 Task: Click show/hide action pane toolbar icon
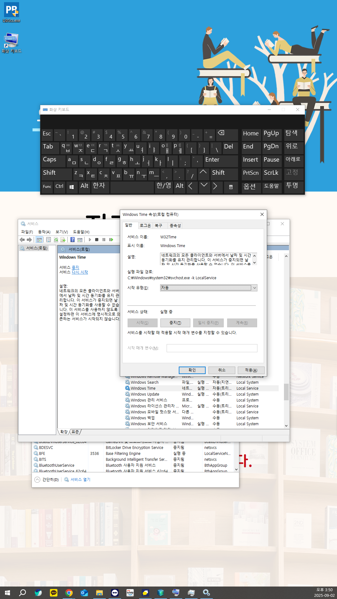pos(80,240)
